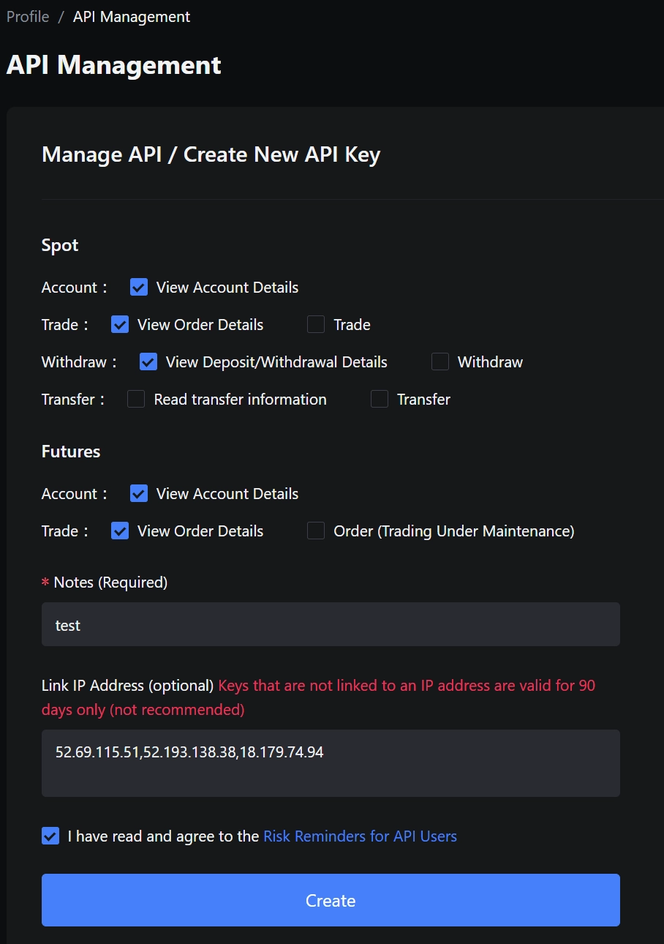The width and height of the screenshot is (664, 944).
Task: Select the Spot section heading
Action: click(60, 246)
